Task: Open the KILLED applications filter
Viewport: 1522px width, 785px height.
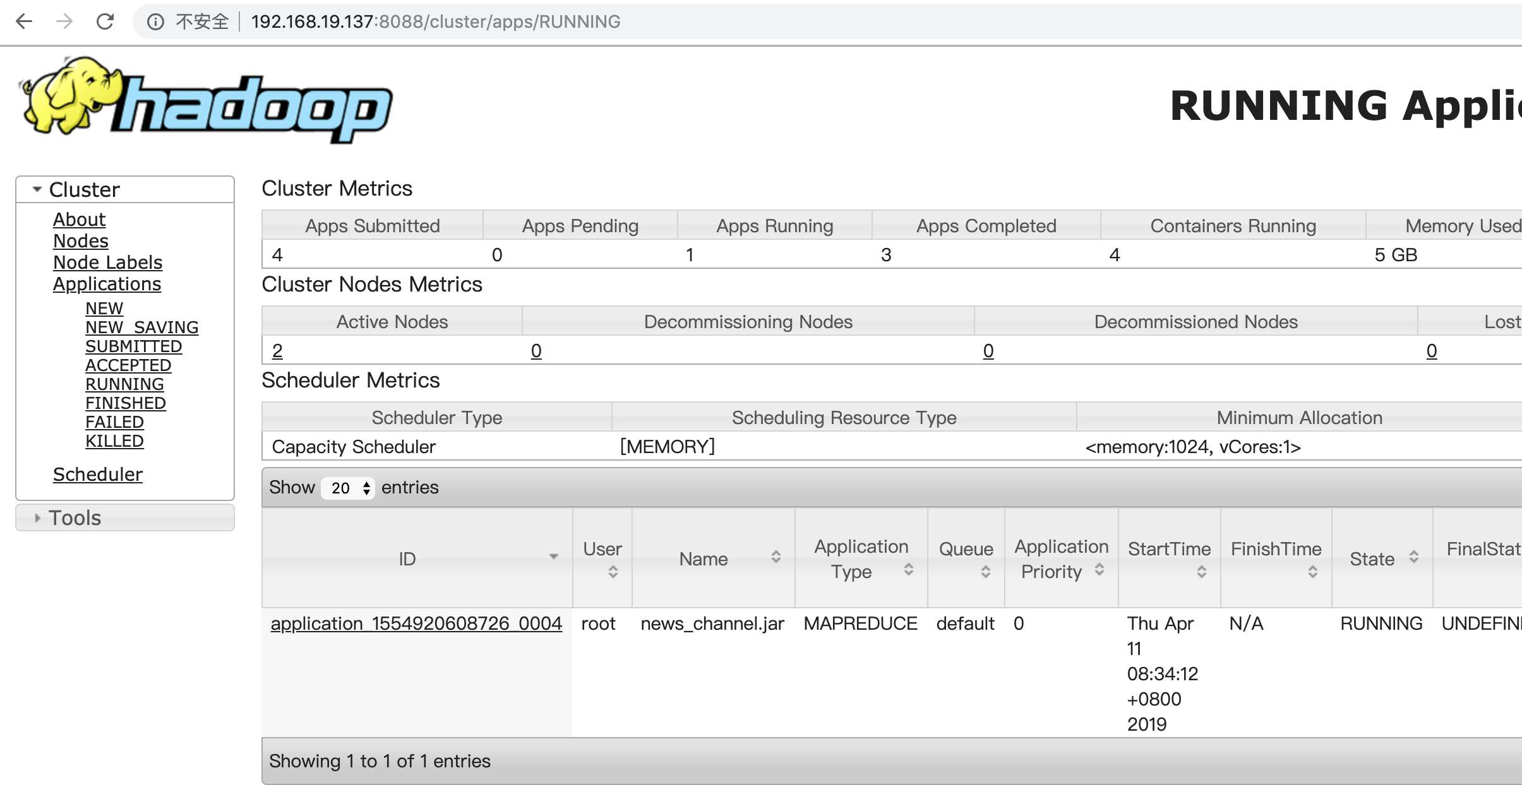Action: [x=114, y=441]
